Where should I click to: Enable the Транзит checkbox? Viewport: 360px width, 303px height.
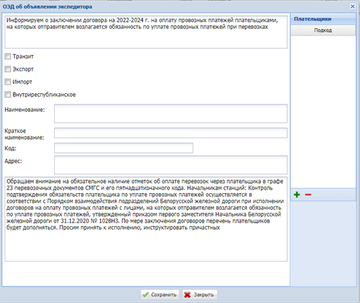[8, 56]
